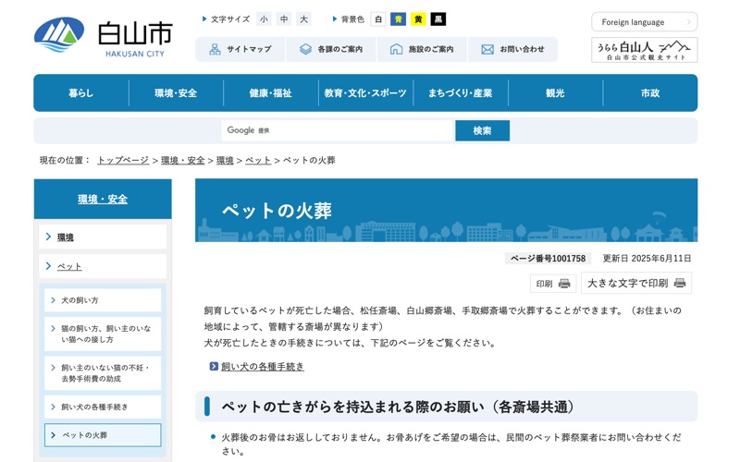The width and height of the screenshot is (740, 462).
Task: Open ペット in the sidebar
Action: (x=103, y=266)
